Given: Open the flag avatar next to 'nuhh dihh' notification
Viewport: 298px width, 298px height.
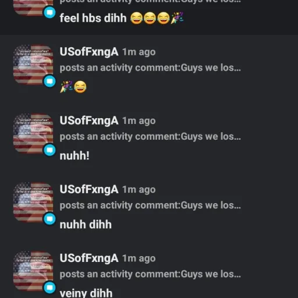Looking at the screenshot, I should click(x=33, y=202).
